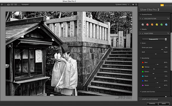Toggle the left panel icon in the toolbar

pos(2,4)
